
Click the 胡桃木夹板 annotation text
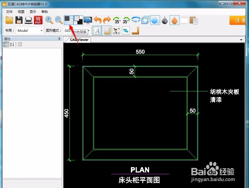(x=224, y=92)
